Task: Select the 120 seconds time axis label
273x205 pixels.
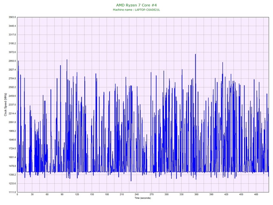Action: click(77, 194)
